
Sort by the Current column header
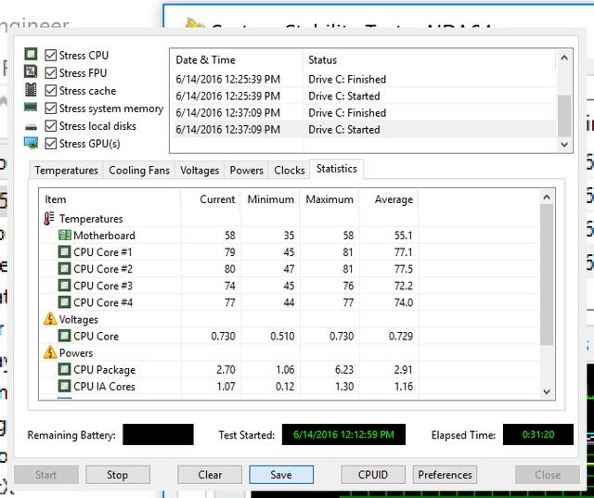(x=211, y=199)
